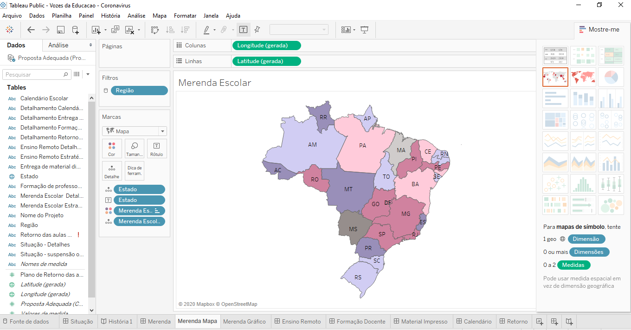This screenshot has width=631, height=330.
Task: Click the Save workbook icon
Action: point(61,29)
